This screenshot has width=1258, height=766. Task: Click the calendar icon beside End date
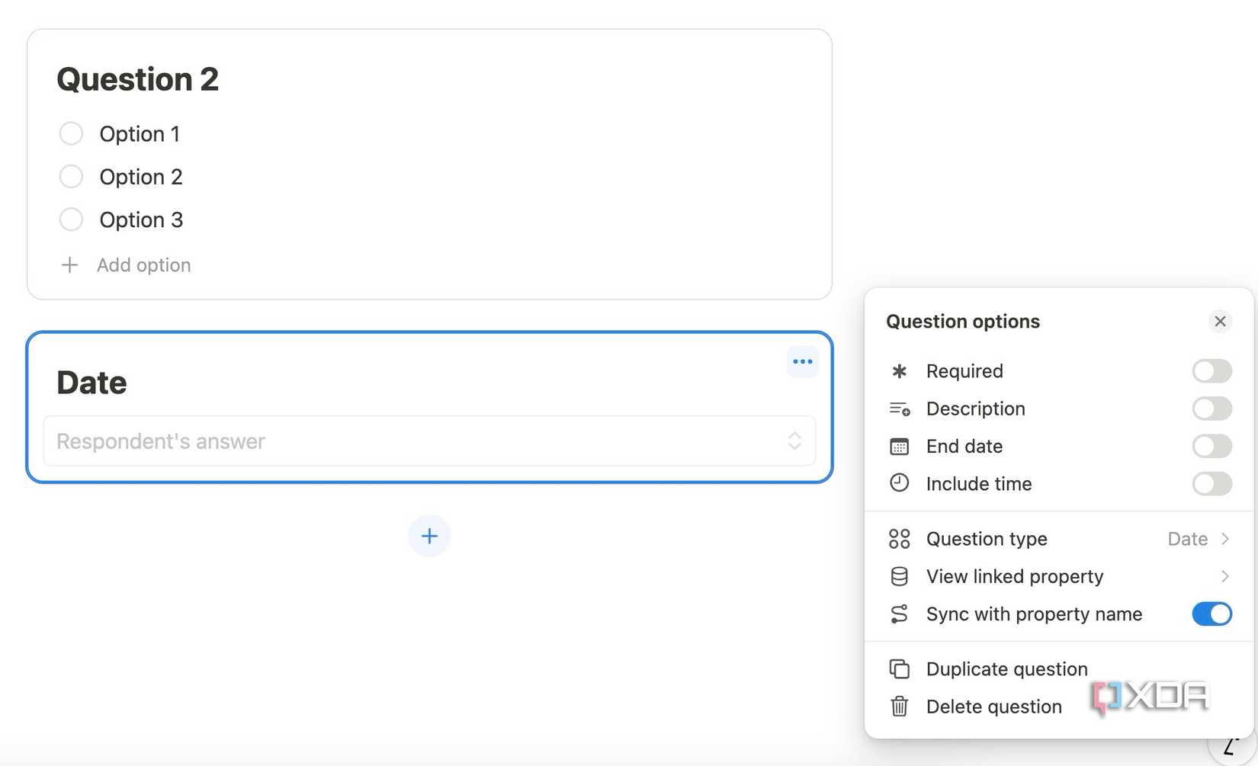900,447
